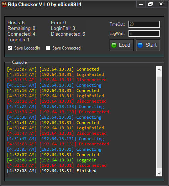
Task: Restore the Rdp Checker window size
Action: click(x=150, y=4)
